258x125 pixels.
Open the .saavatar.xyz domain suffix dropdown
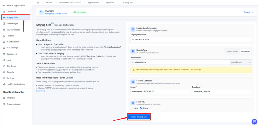[x=241, y=62]
